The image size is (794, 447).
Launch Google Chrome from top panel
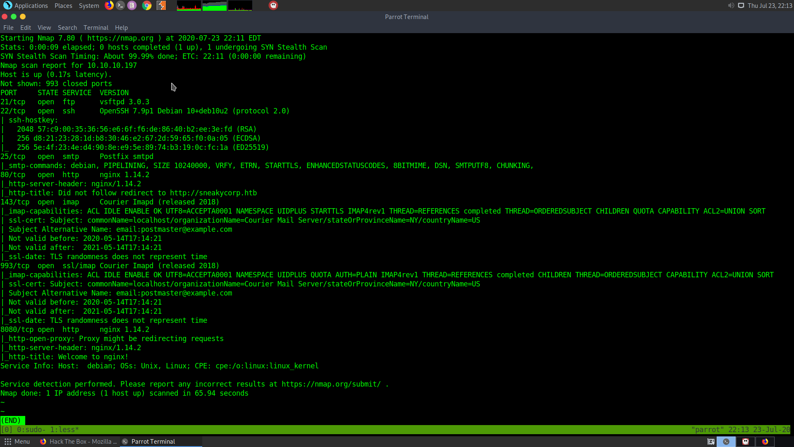[x=147, y=5]
